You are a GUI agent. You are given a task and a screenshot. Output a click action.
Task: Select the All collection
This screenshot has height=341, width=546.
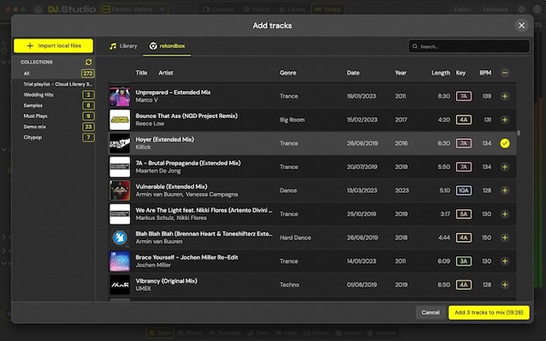[x=54, y=74]
